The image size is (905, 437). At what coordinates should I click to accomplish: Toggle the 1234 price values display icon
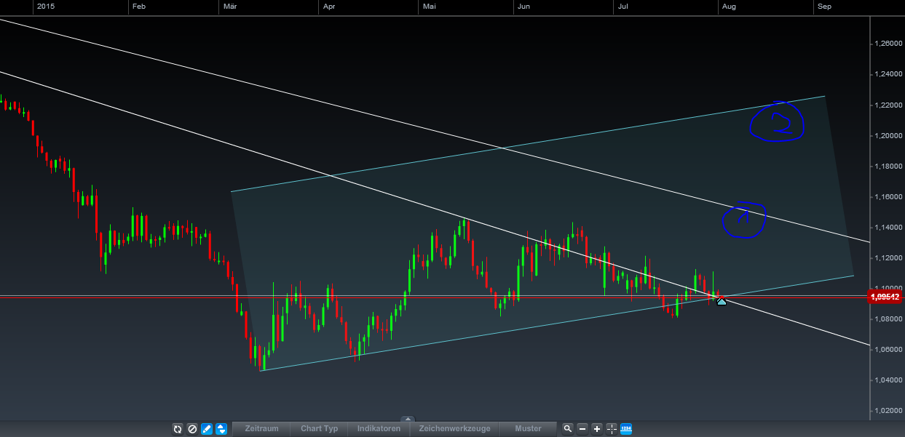(x=628, y=428)
